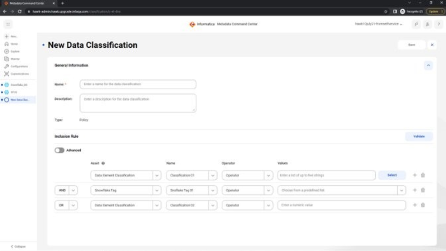
Task: Open Customizations from the sidebar
Action: tap(16, 74)
